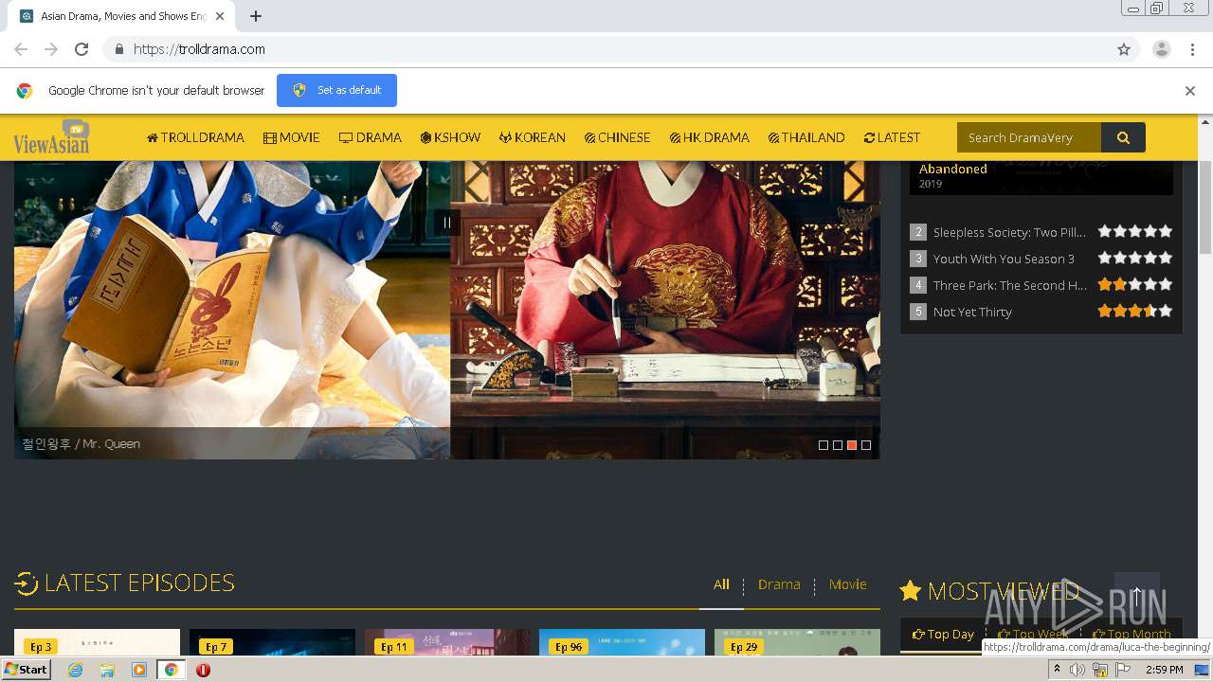Click the volume speaker tray icon
Screen dimensions: 1213x682
click(1077, 670)
